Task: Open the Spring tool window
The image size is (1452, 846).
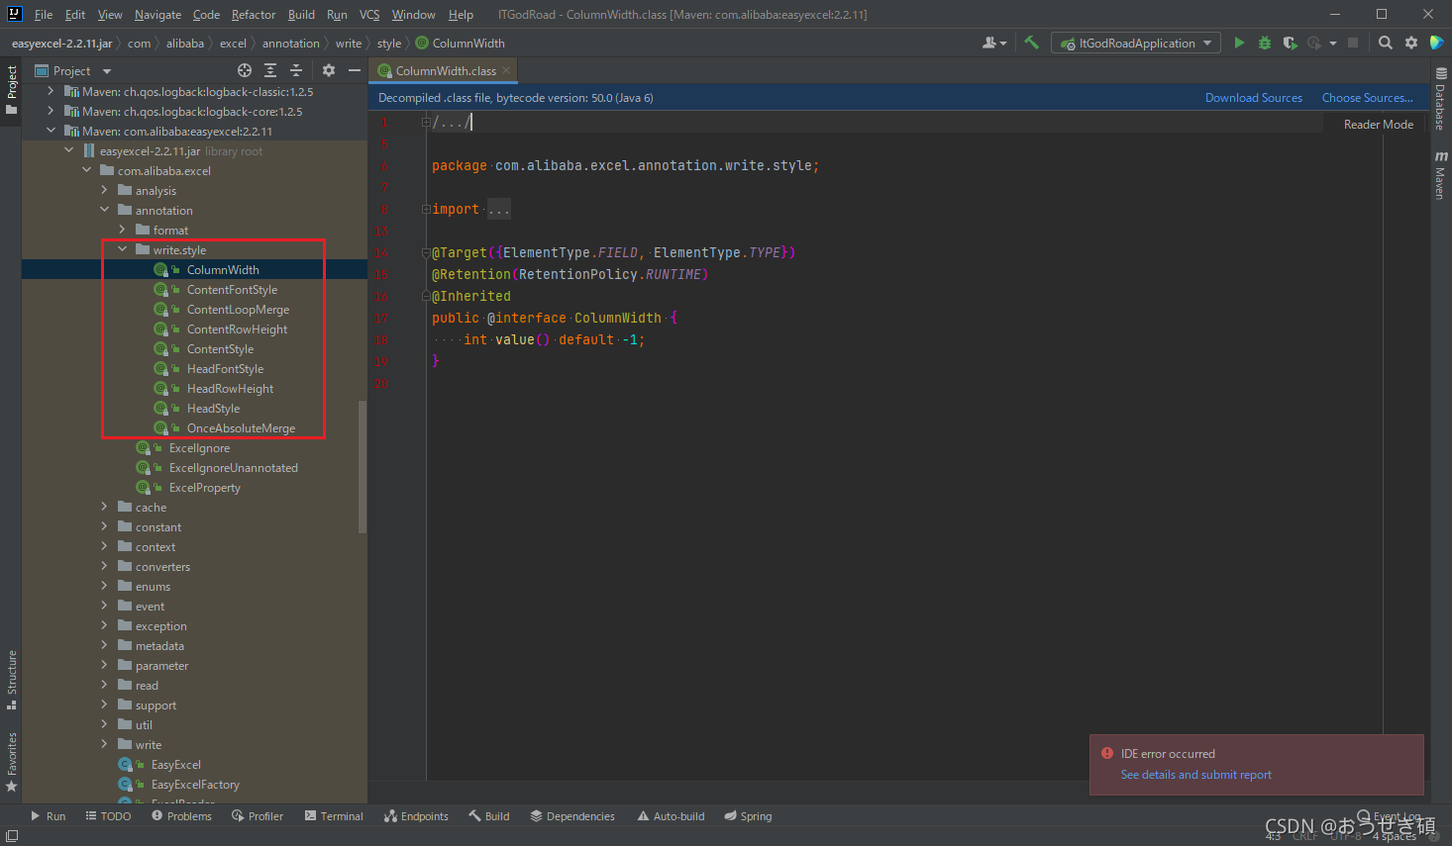Action: pos(748,816)
